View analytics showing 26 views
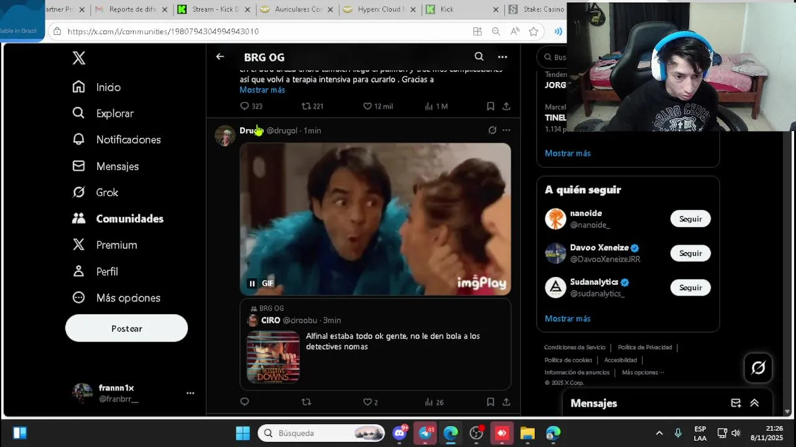 [434, 402]
